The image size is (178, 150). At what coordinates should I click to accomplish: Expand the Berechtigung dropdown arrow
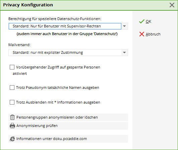124,26
